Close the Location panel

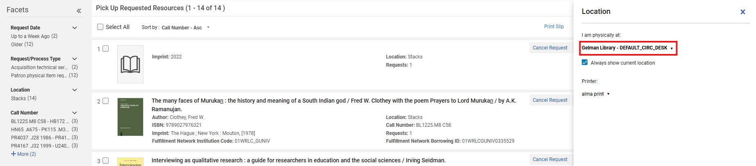click(x=742, y=12)
